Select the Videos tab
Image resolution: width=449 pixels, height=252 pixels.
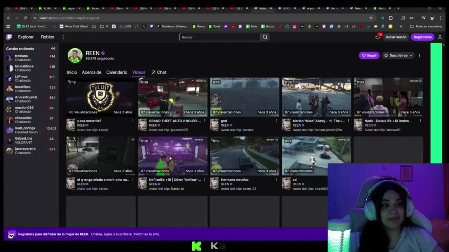[139, 72]
